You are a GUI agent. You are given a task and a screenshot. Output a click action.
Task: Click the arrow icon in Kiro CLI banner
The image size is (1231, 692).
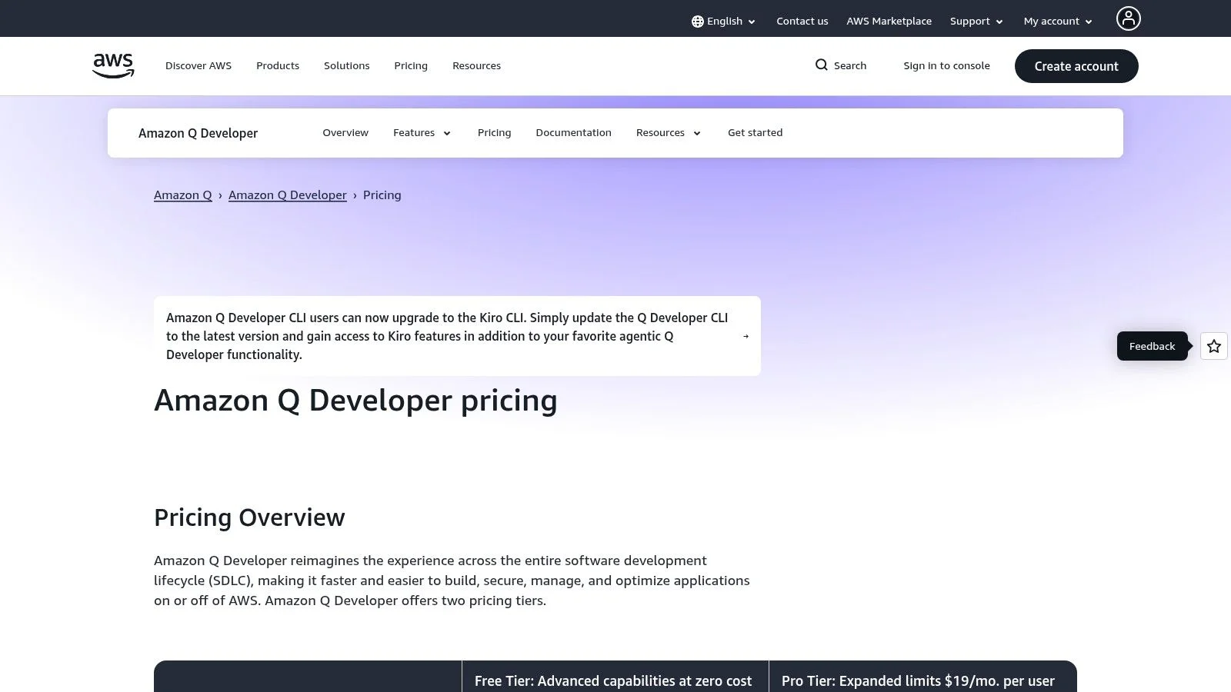(746, 336)
